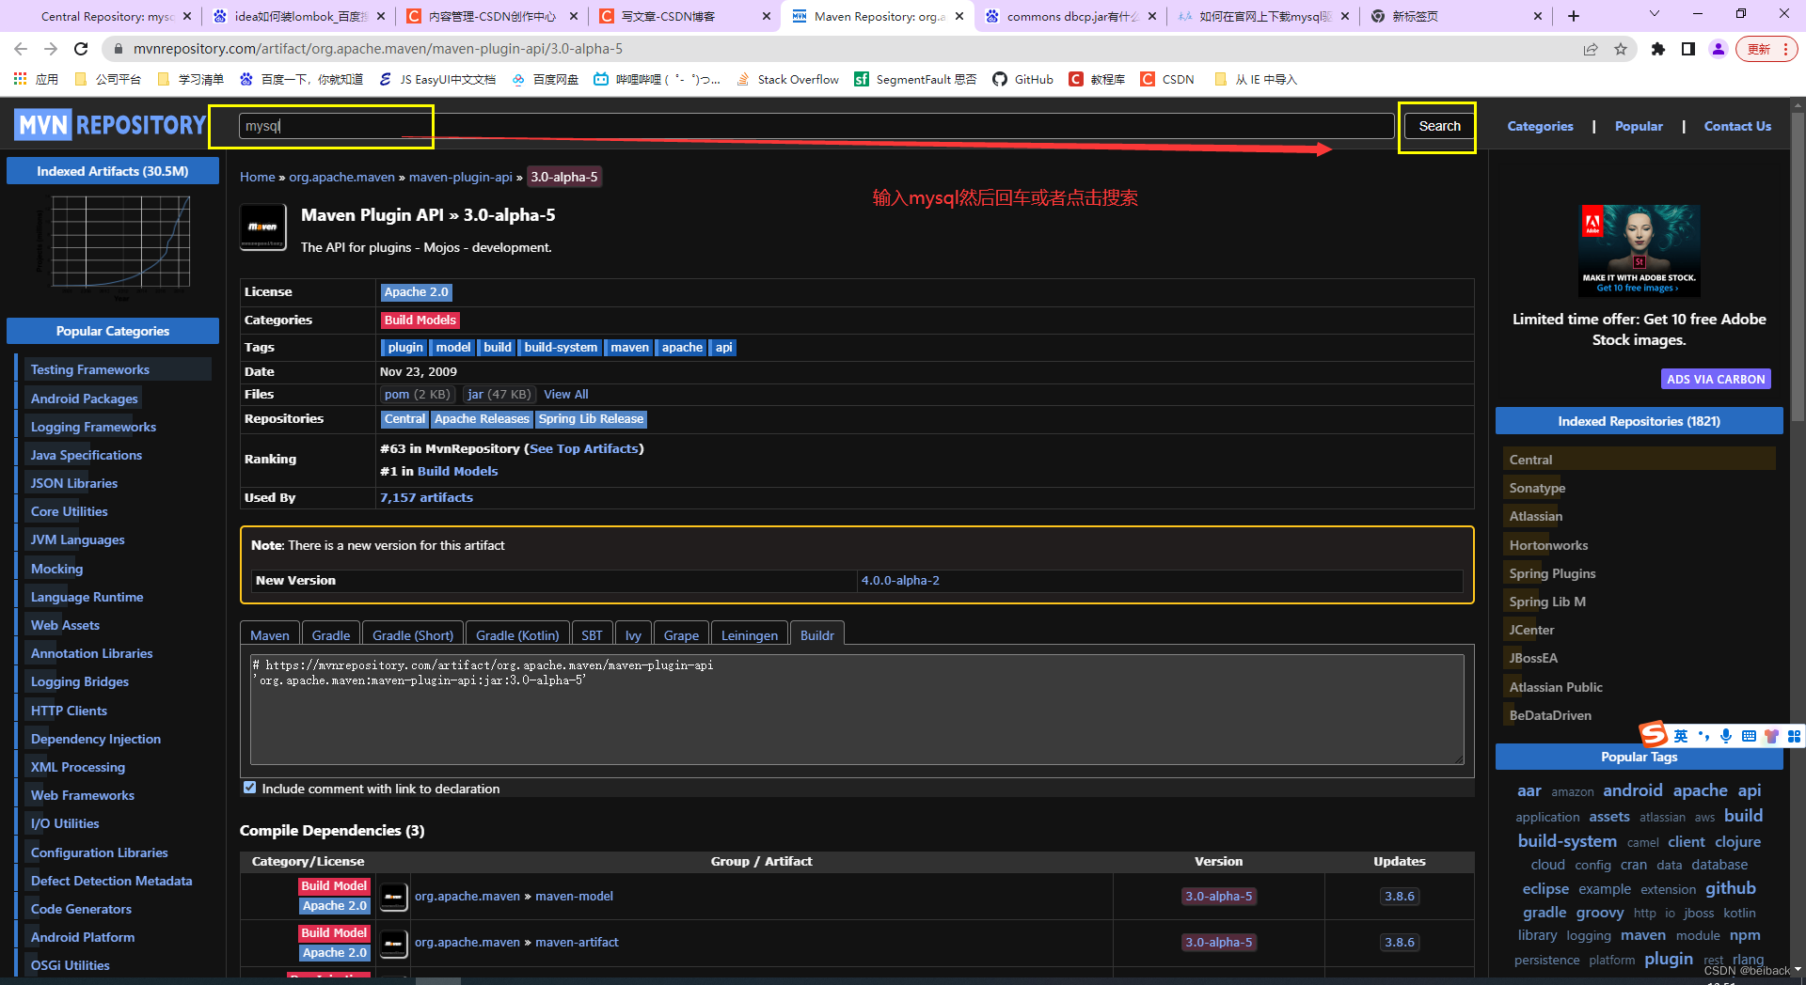The image size is (1806, 985).
Task: Click the Maven Plugin API artifact logo
Action: (263, 227)
